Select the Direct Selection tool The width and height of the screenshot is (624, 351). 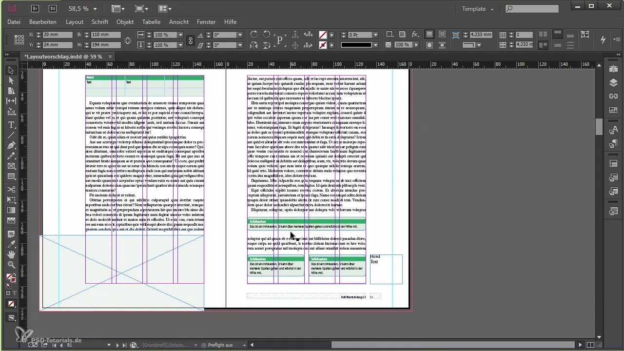click(11, 80)
